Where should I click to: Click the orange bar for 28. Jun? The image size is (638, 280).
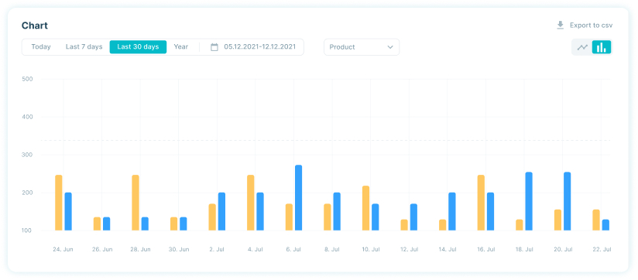coord(135,203)
